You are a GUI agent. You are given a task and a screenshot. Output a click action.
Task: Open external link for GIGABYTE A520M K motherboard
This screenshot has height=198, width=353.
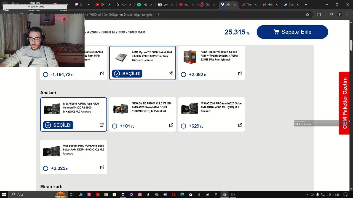point(171,125)
